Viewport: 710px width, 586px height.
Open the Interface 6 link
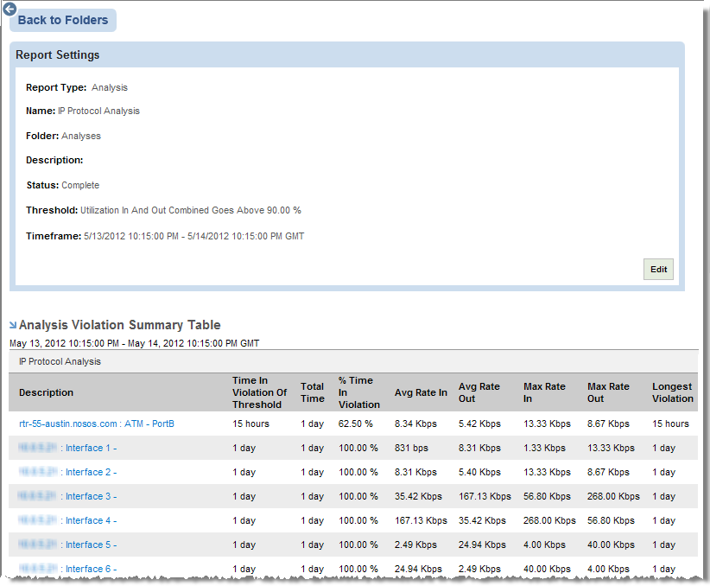(91, 569)
